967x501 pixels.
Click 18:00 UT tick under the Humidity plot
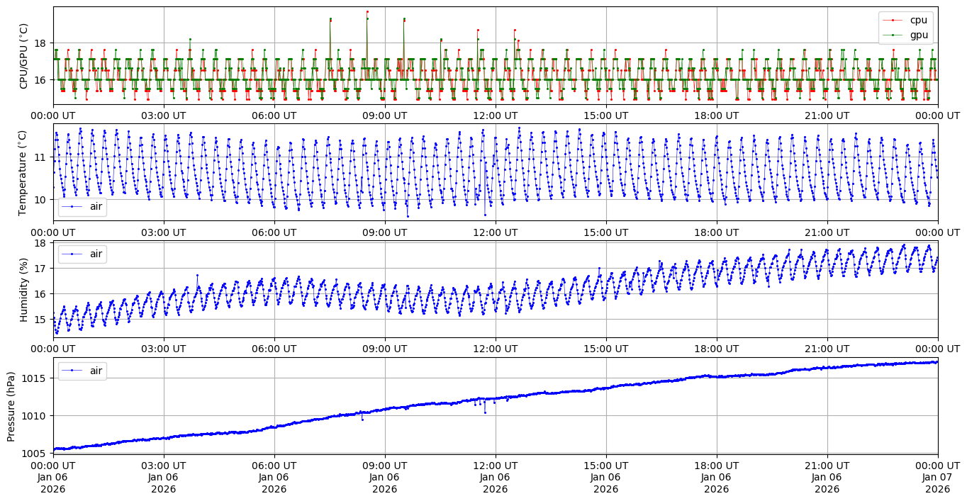(716, 348)
